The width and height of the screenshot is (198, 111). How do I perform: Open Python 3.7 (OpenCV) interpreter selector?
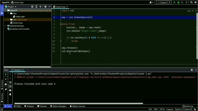[x=183, y=109]
